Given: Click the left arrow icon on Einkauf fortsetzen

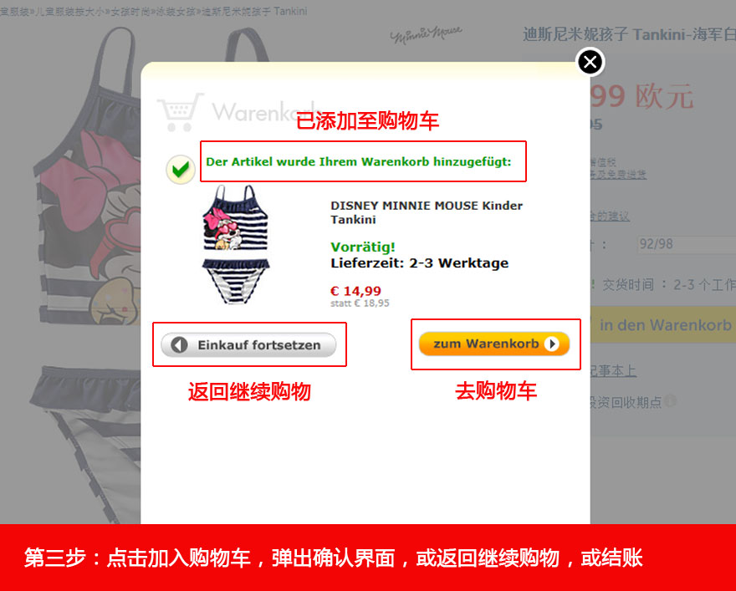Looking at the screenshot, I should click(179, 344).
